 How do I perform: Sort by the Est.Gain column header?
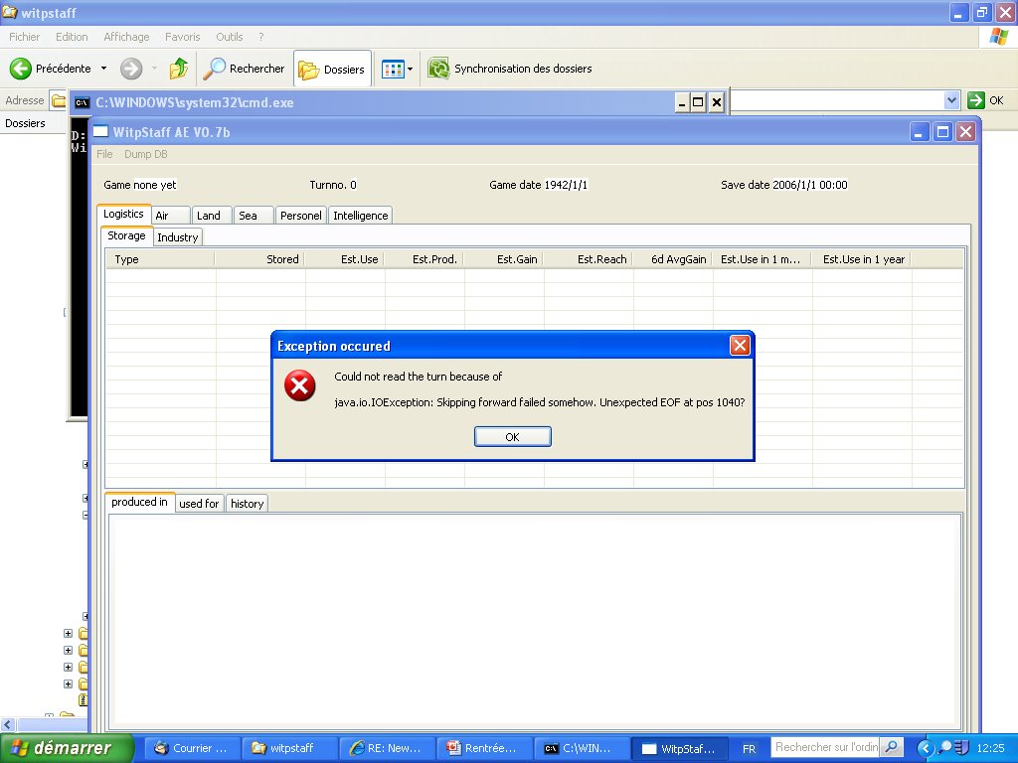pos(504,259)
